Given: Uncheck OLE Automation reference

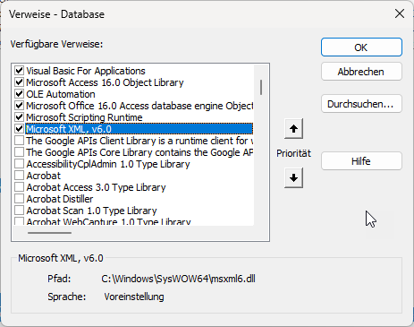Looking at the screenshot, I should click(20, 94).
